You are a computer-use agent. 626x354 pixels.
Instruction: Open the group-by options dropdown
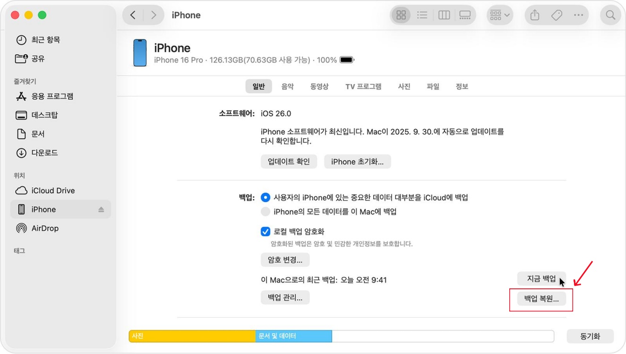click(x=500, y=15)
